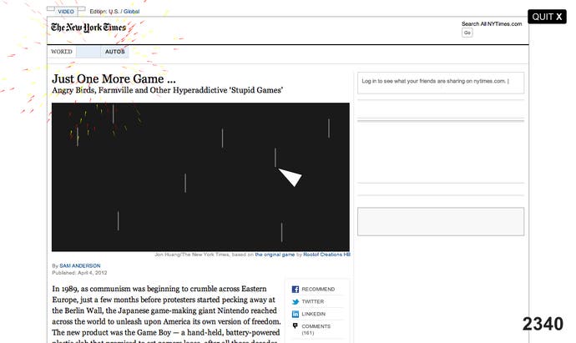
Task: Click the LinkedIn icon
Action: 296,314
